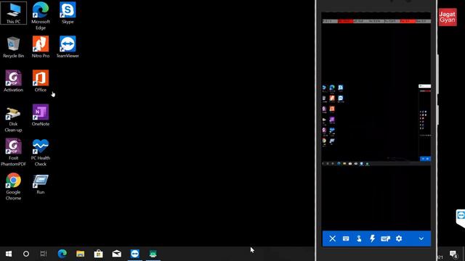465x261 pixels.
Task: Open Cortana search circle on taskbar
Action: pyautogui.click(x=26, y=254)
